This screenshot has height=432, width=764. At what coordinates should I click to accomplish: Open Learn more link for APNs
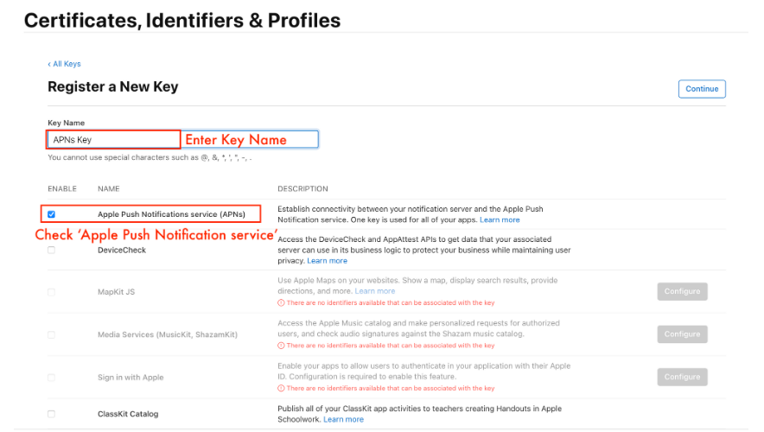(500, 220)
